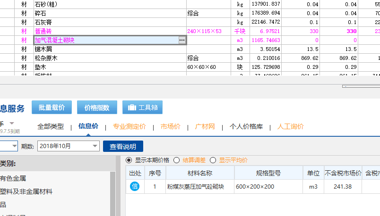Open the 期数 2018年10月 dropdown
The width and height of the screenshot is (380, 216).
69,146
